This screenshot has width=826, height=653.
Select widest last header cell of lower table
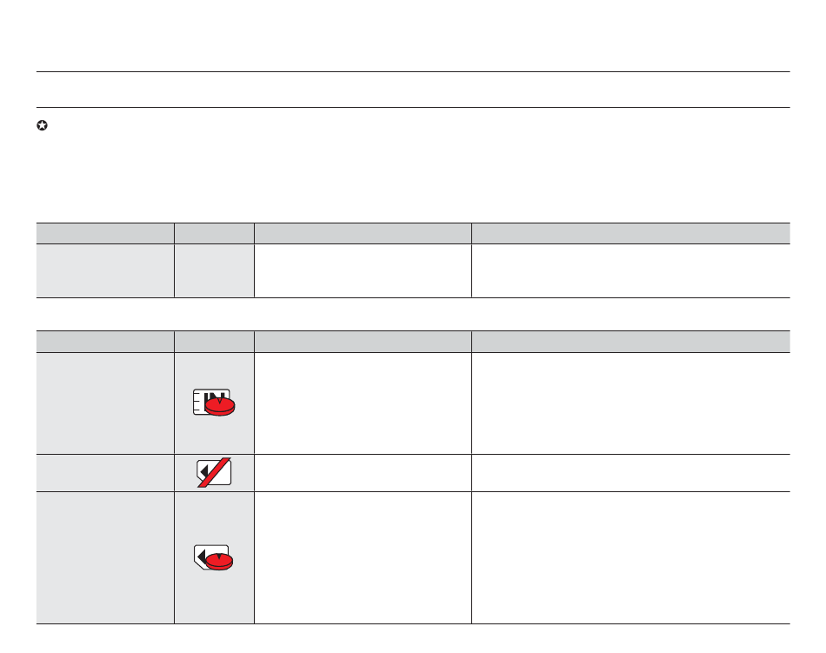[631, 342]
